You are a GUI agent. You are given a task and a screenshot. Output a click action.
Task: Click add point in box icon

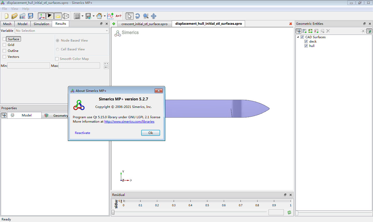point(316,31)
